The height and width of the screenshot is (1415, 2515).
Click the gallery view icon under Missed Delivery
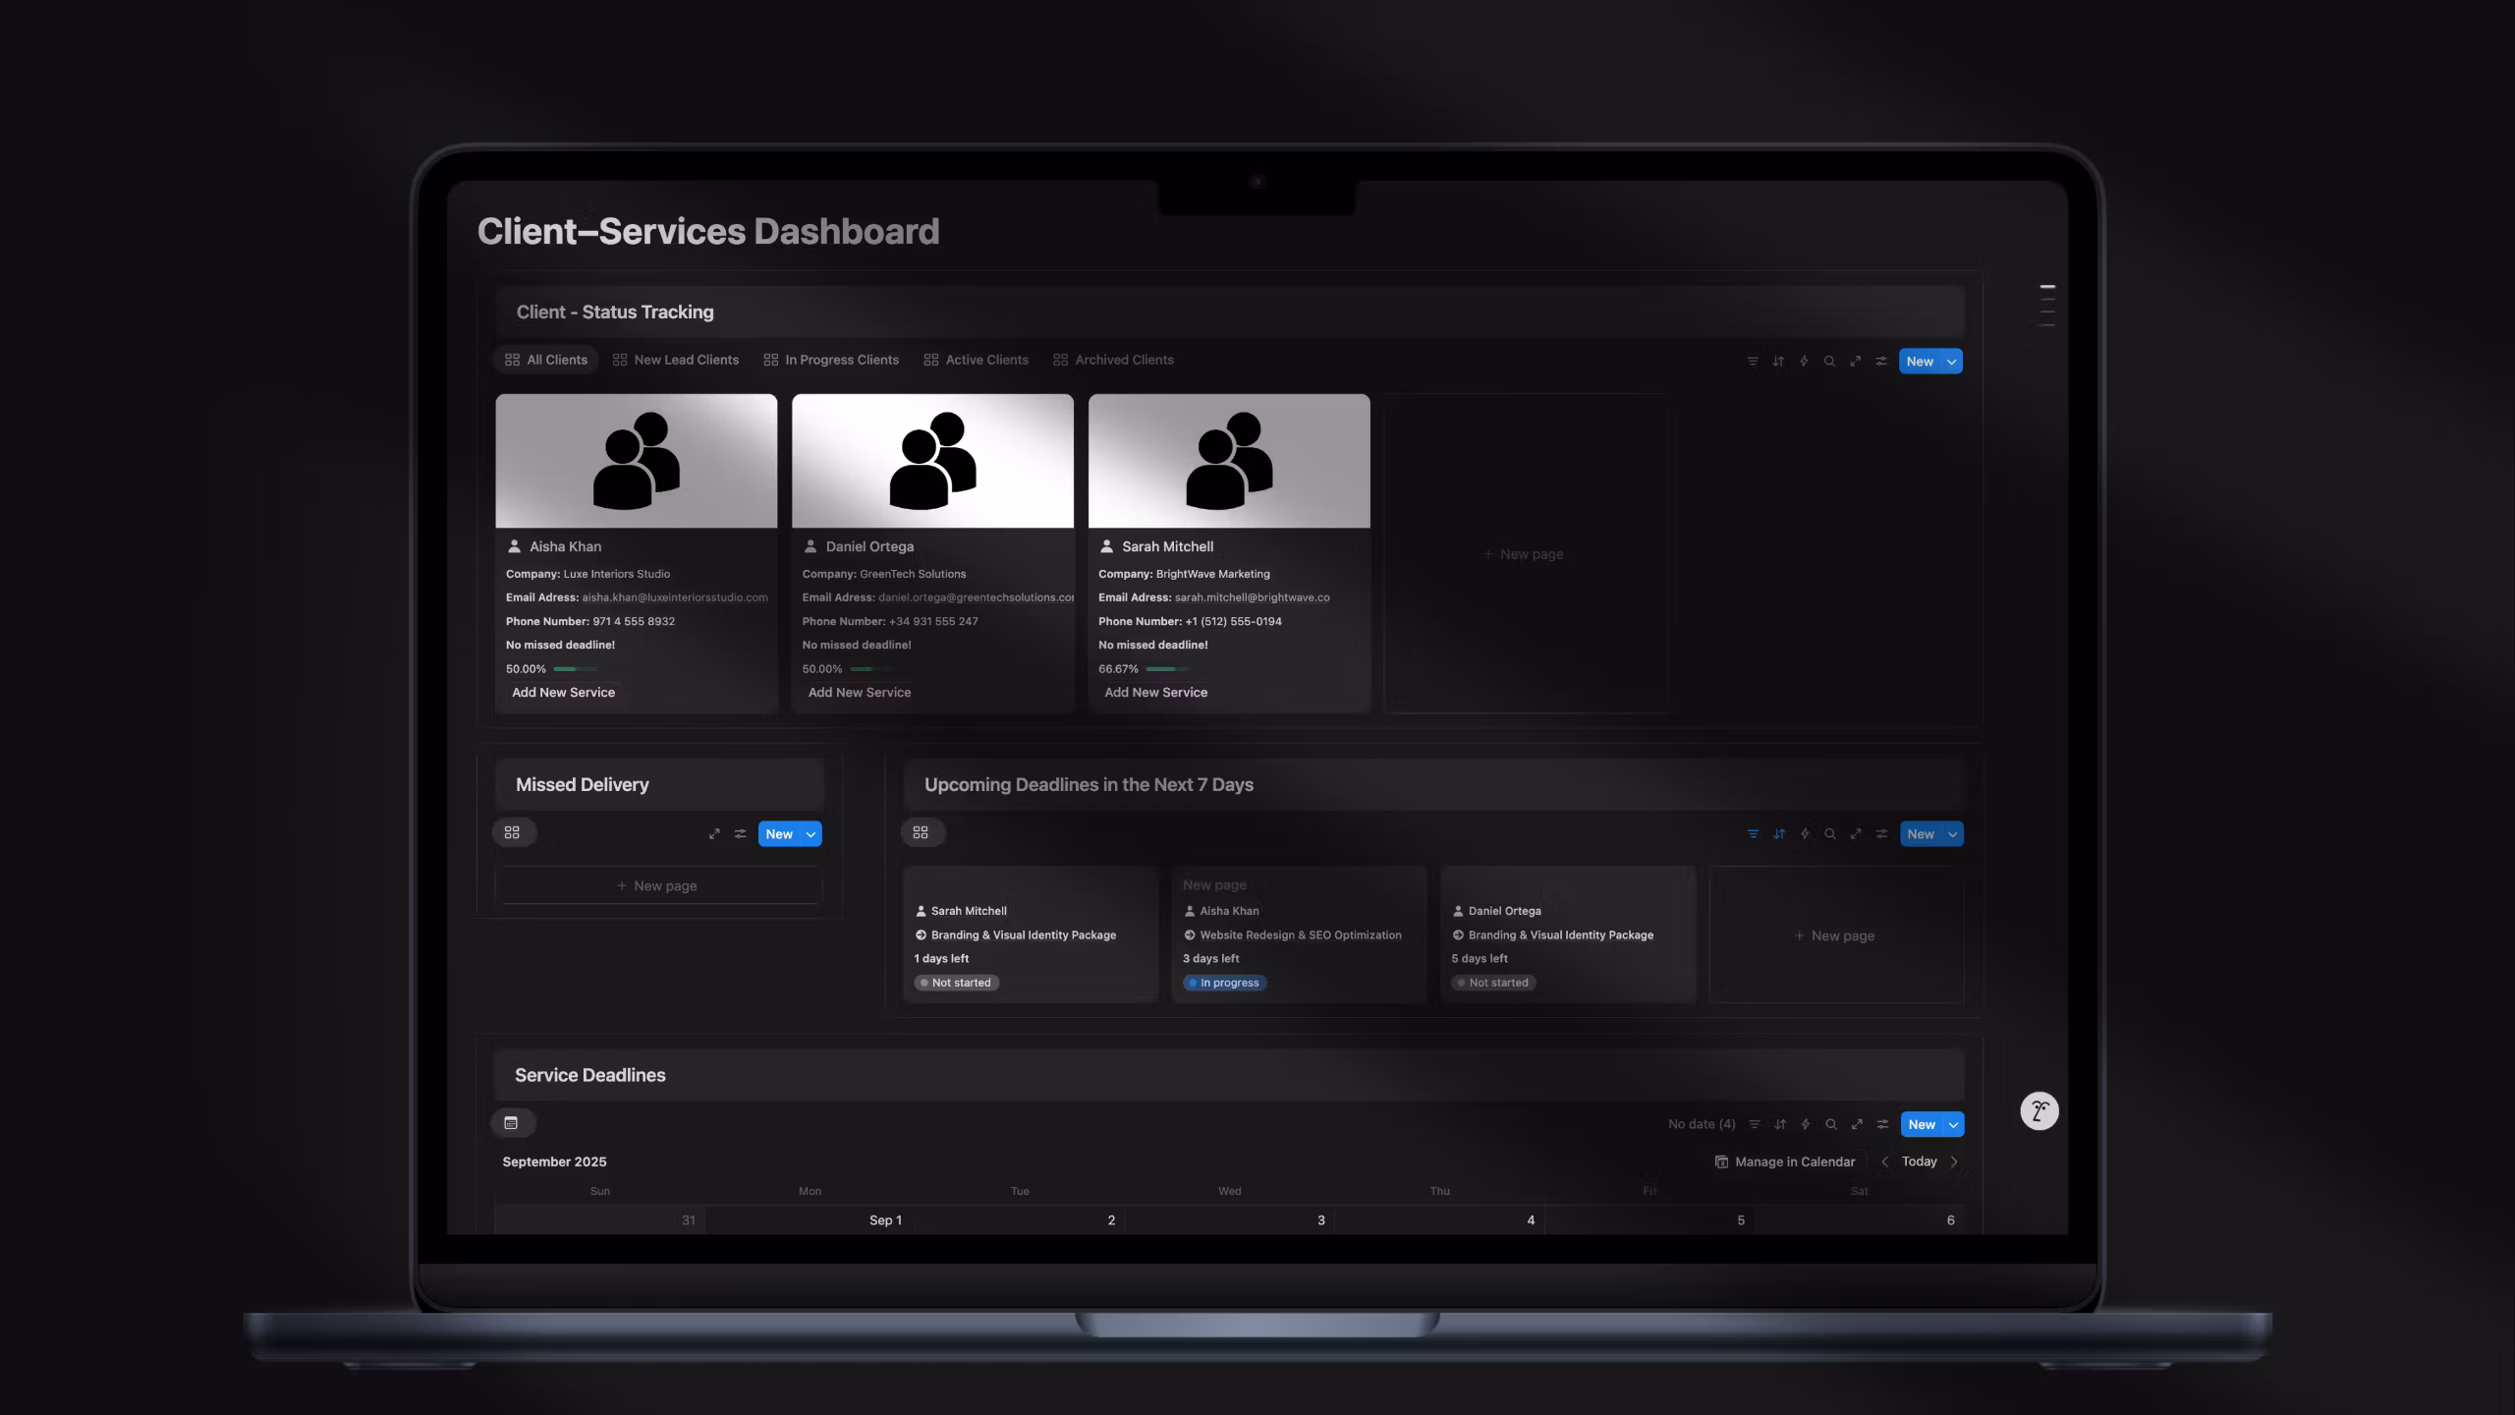[512, 833]
